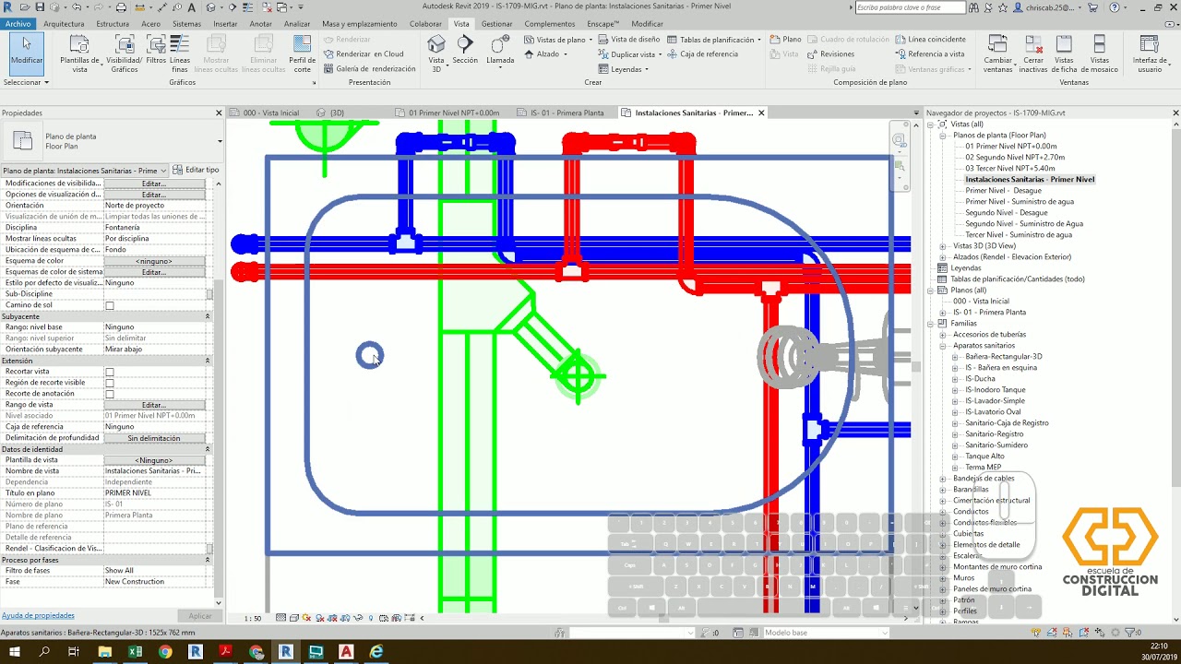Open the Sistemas ribbon tab
The width and height of the screenshot is (1181, 664).
click(x=186, y=24)
